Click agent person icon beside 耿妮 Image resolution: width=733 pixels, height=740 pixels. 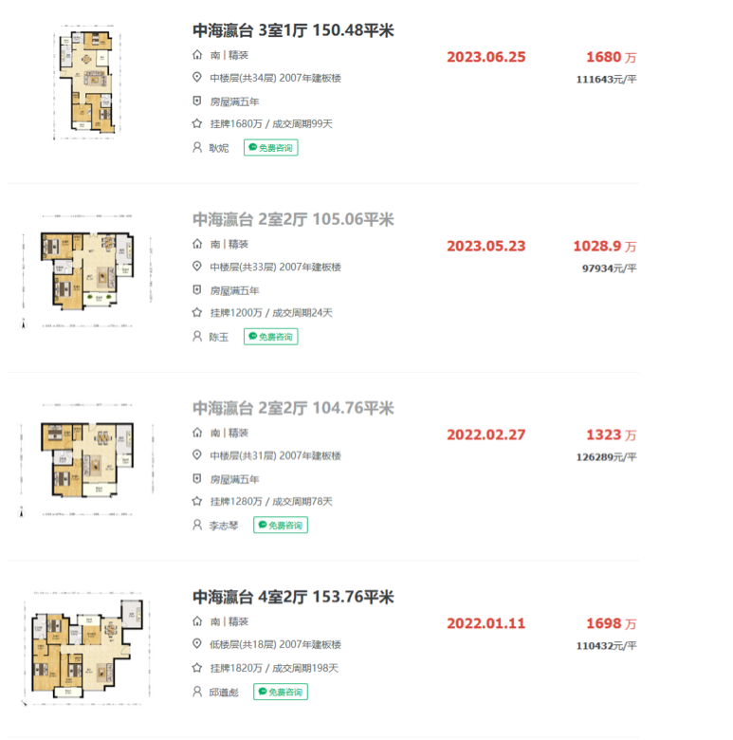point(197,148)
